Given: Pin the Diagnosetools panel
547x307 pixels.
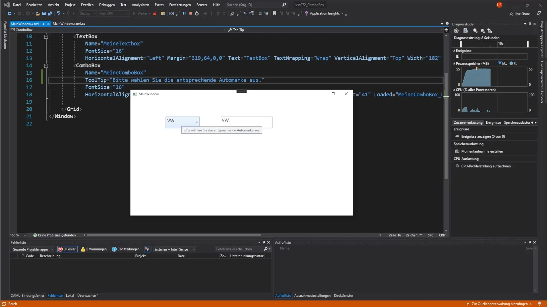Looking at the screenshot, I should [x=530, y=24].
